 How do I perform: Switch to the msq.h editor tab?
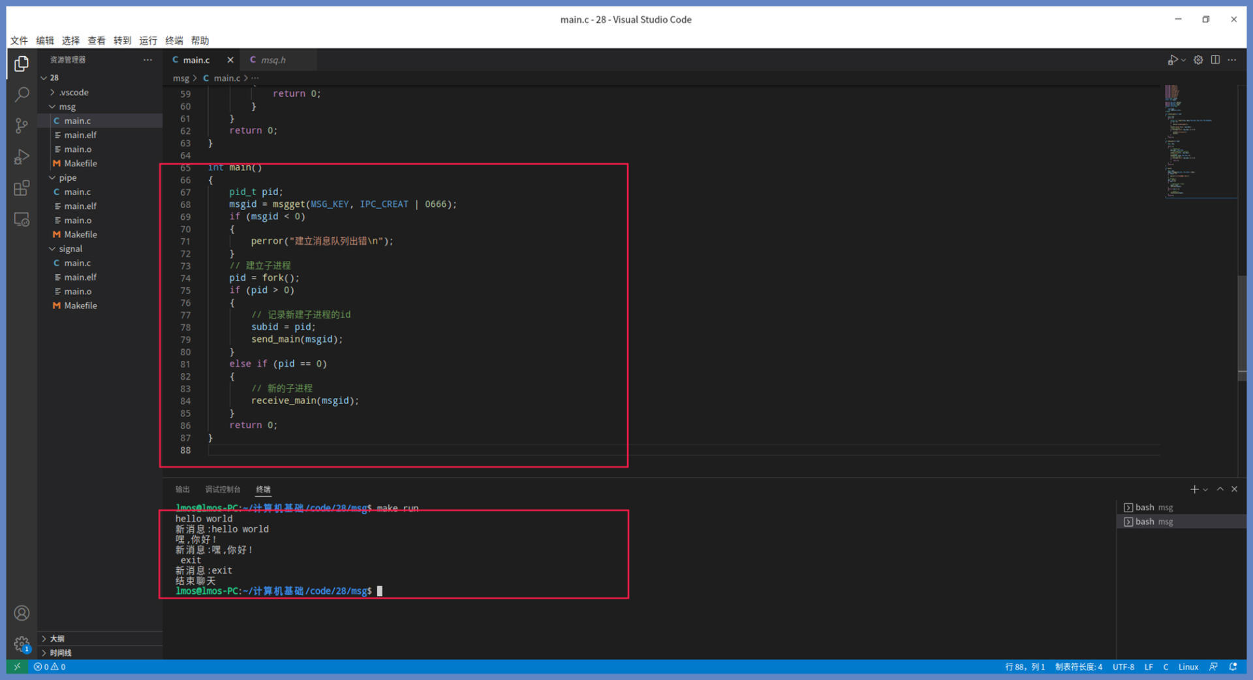[273, 60]
